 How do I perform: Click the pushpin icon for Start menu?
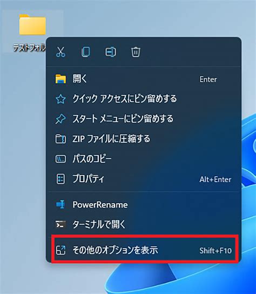(60, 119)
